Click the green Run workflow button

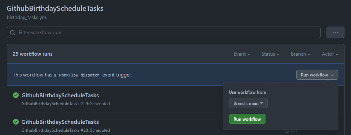pyautogui.click(x=247, y=119)
